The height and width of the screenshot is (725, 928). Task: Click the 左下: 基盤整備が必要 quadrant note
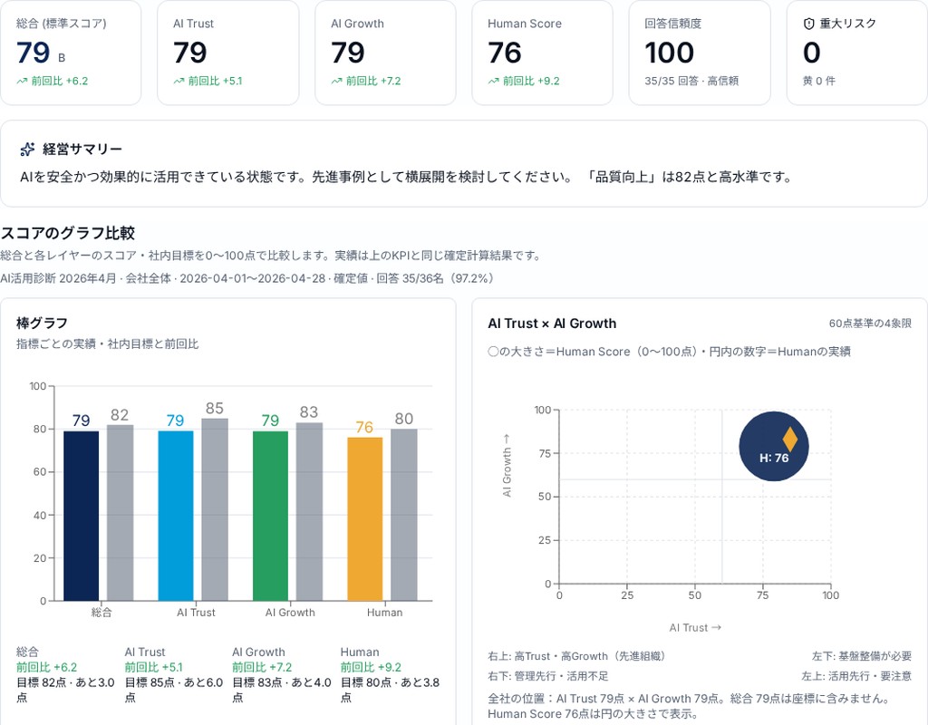(862, 656)
